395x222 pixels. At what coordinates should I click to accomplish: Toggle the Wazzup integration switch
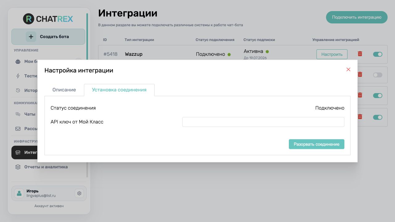click(378, 54)
